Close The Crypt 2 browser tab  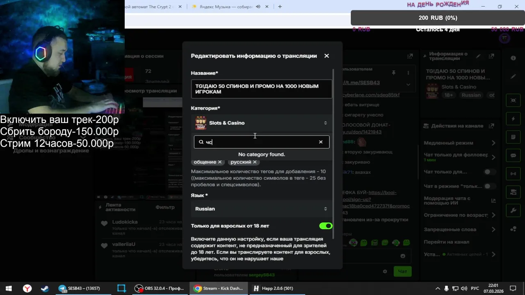pyautogui.click(x=180, y=7)
